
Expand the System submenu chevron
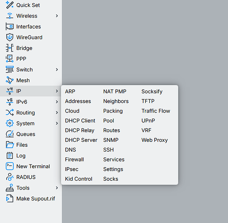click(x=57, y=123)
